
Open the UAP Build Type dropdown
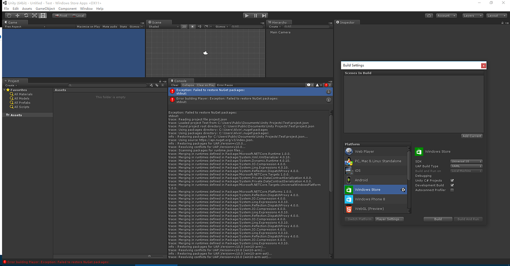pos(466,166)
